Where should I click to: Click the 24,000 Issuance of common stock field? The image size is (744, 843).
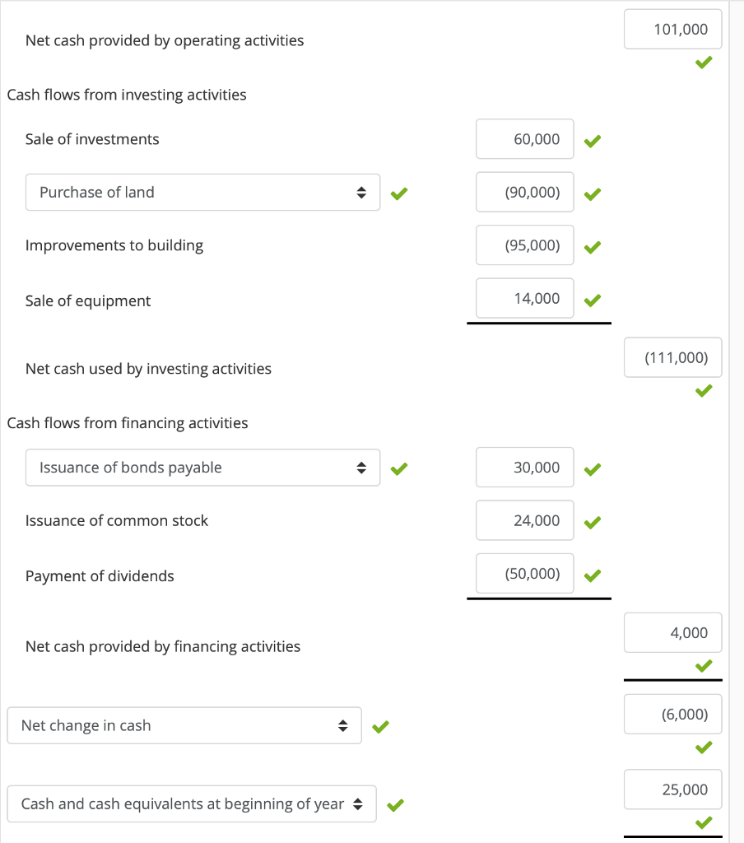(524, 520)
